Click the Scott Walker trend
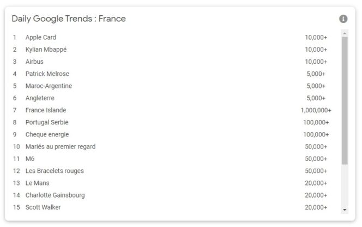Screen dimensions: 362x227 click(x=43, y=207)
